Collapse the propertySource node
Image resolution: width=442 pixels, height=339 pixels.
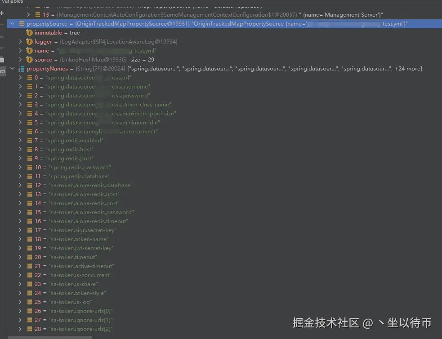(x=13, y=24)
